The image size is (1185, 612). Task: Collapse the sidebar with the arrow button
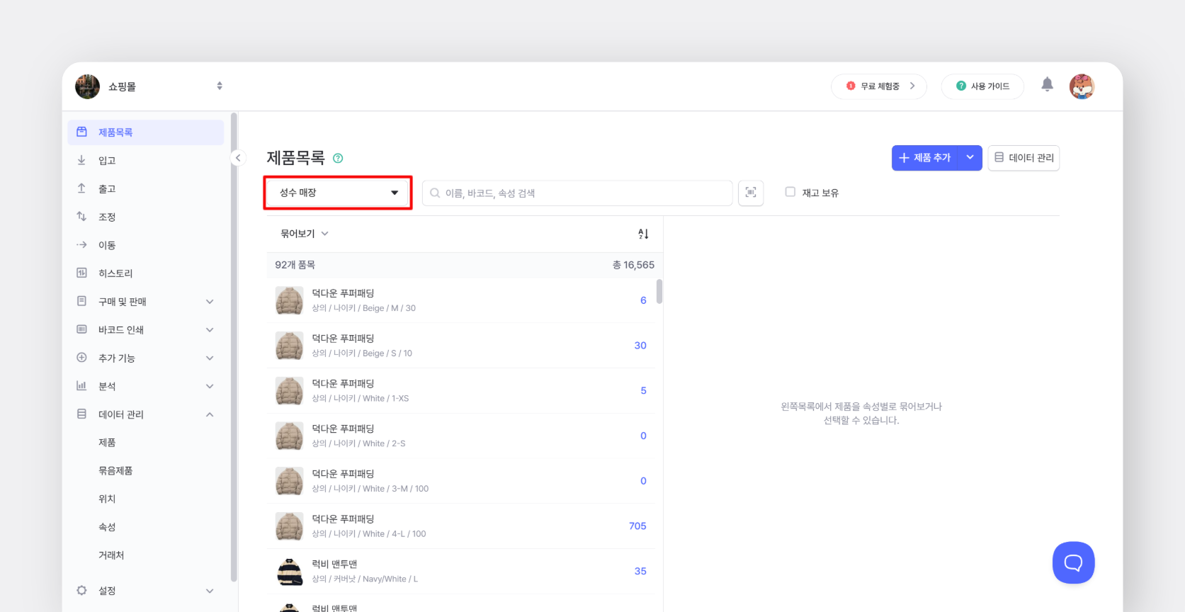click(238, 158)
